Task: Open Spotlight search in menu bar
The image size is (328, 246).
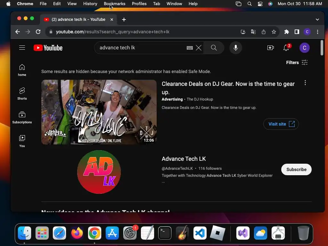Action: pyautogui.click(x=249, y=4)
